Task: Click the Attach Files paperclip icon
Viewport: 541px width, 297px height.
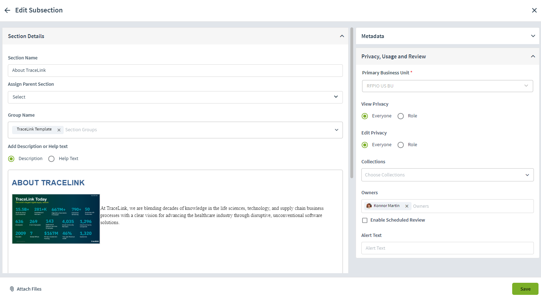Action: pos(12,289)
